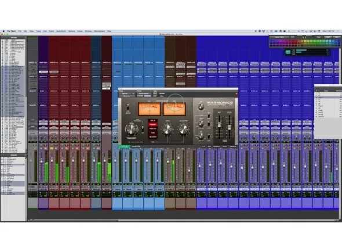Click the knob under the Harmonics logo
This screenshot has width=342, height=252.
pyautogui.click(x=201, y=106)
